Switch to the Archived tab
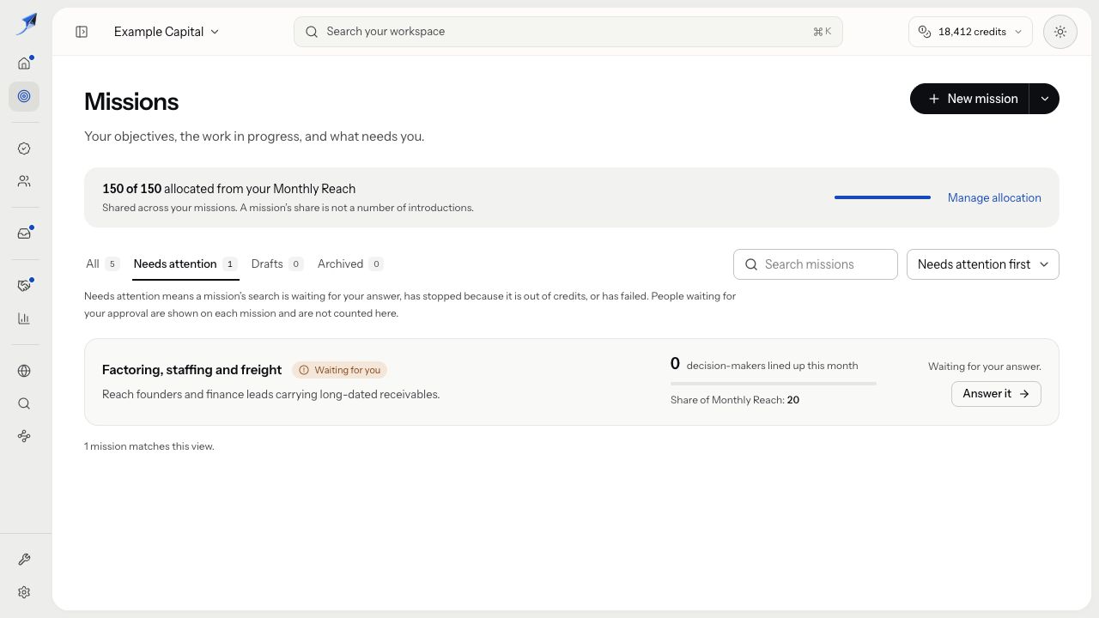This screenshot has width=1099, height=618. [349, 264]
